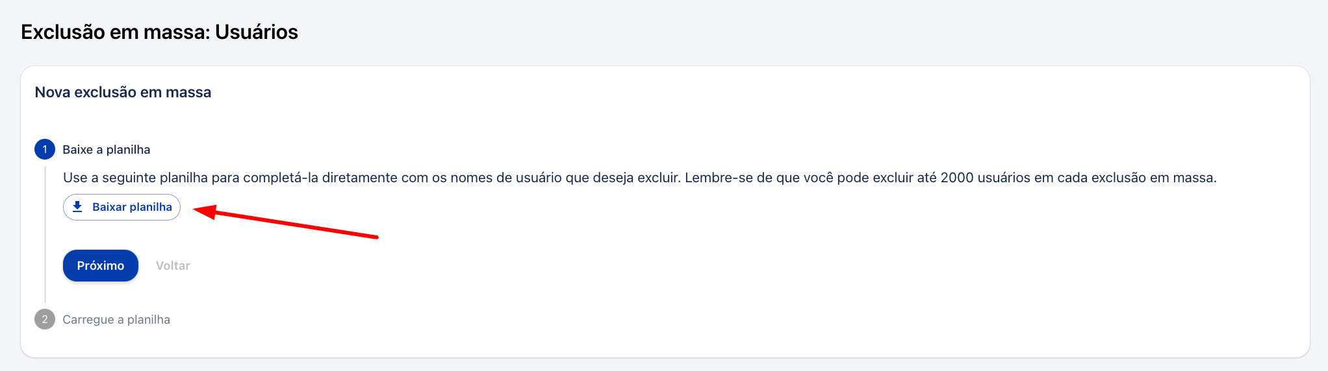This screenshot has height=371, width=1328.
Task: Select the blue step 1 circle indicator
Action: click(45, 149)
